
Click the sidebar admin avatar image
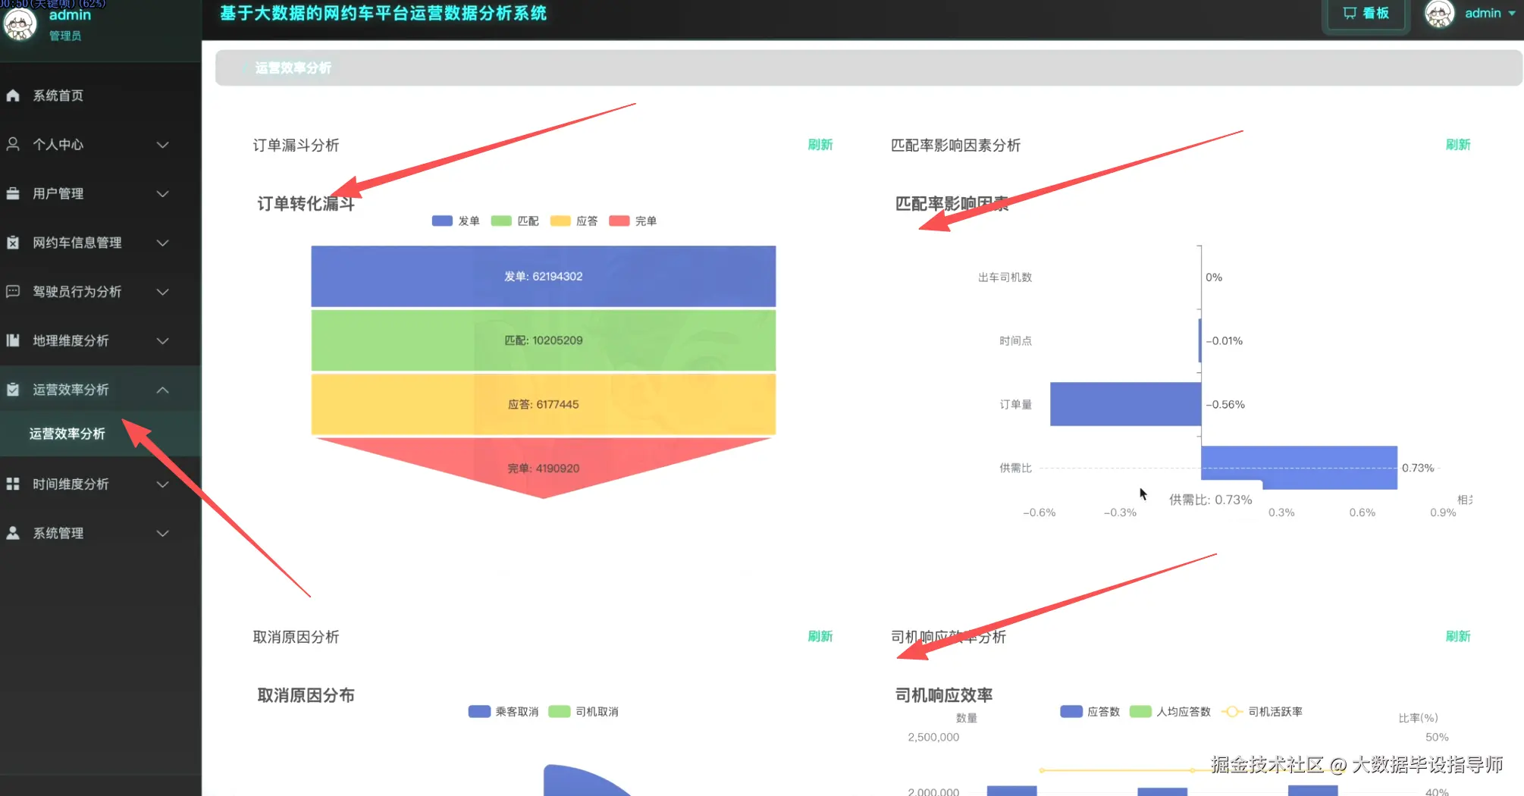point(20,24)
